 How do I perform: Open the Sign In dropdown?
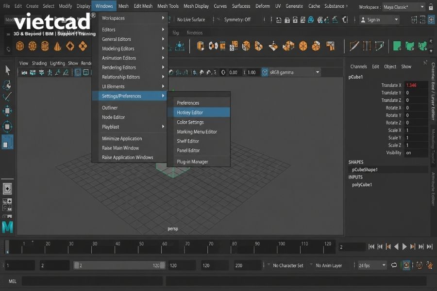(x=379, y=20)
